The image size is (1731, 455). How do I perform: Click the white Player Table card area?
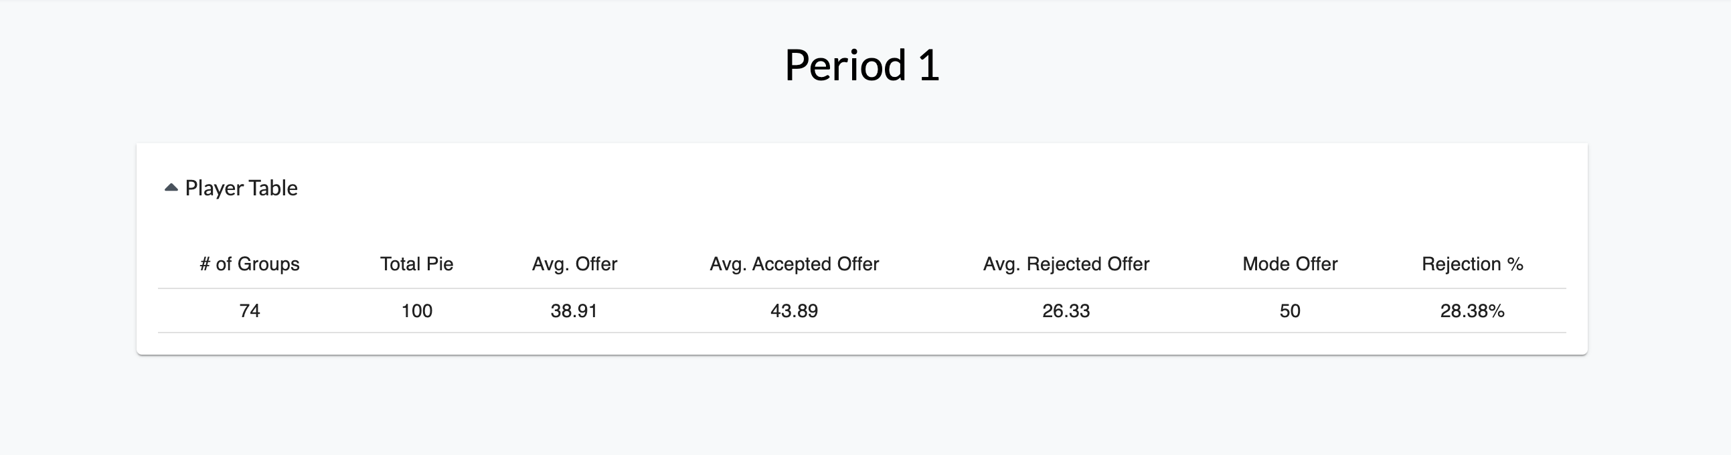coord(862,249)
